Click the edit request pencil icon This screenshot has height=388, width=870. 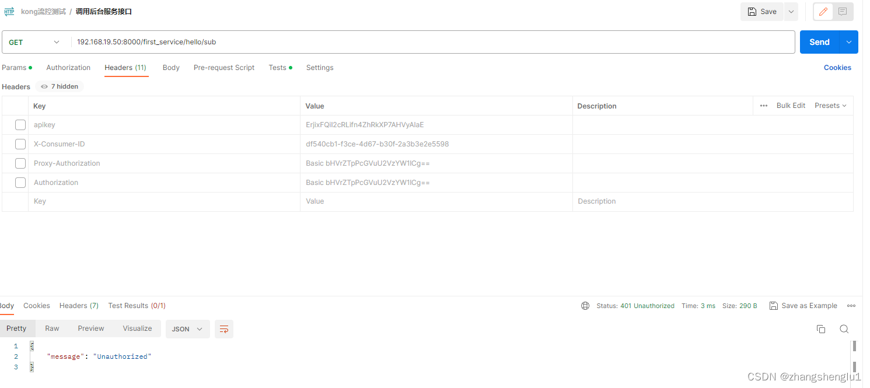[823, 11]
